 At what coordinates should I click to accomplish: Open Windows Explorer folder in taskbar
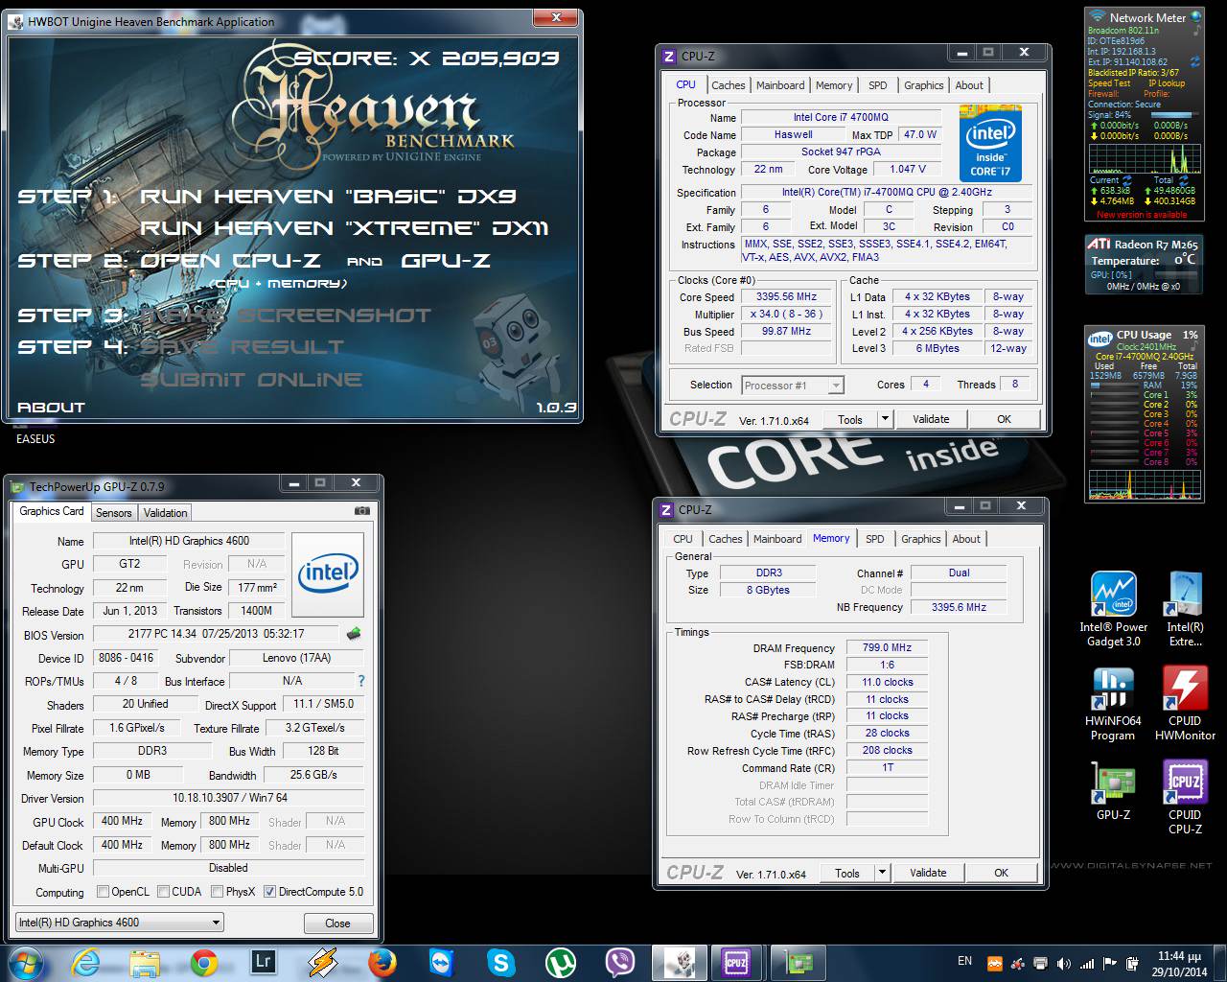tap(145, 962)
